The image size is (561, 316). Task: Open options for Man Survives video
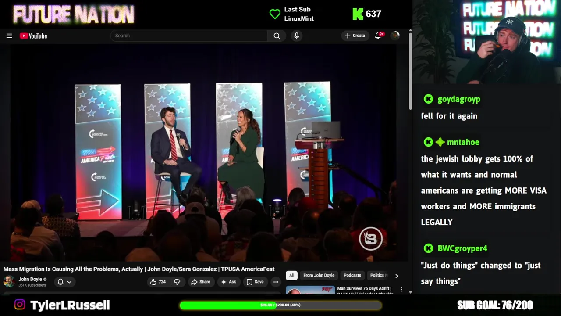(401, 290)
